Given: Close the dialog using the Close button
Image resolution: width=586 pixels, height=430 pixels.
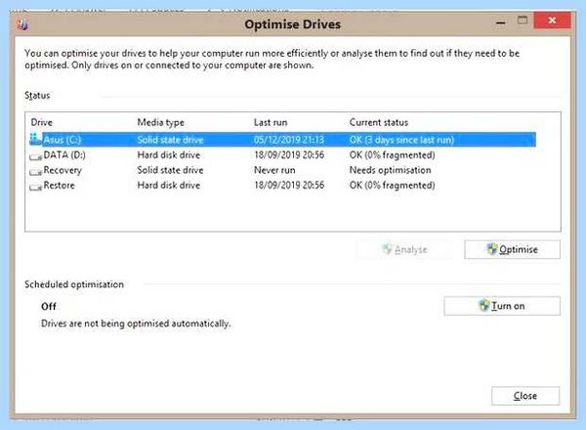Looking at the screenshot, I should click(525, 396).
